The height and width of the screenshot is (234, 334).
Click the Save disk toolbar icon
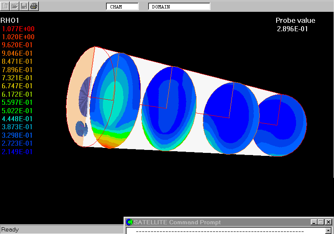coord(24,6)
